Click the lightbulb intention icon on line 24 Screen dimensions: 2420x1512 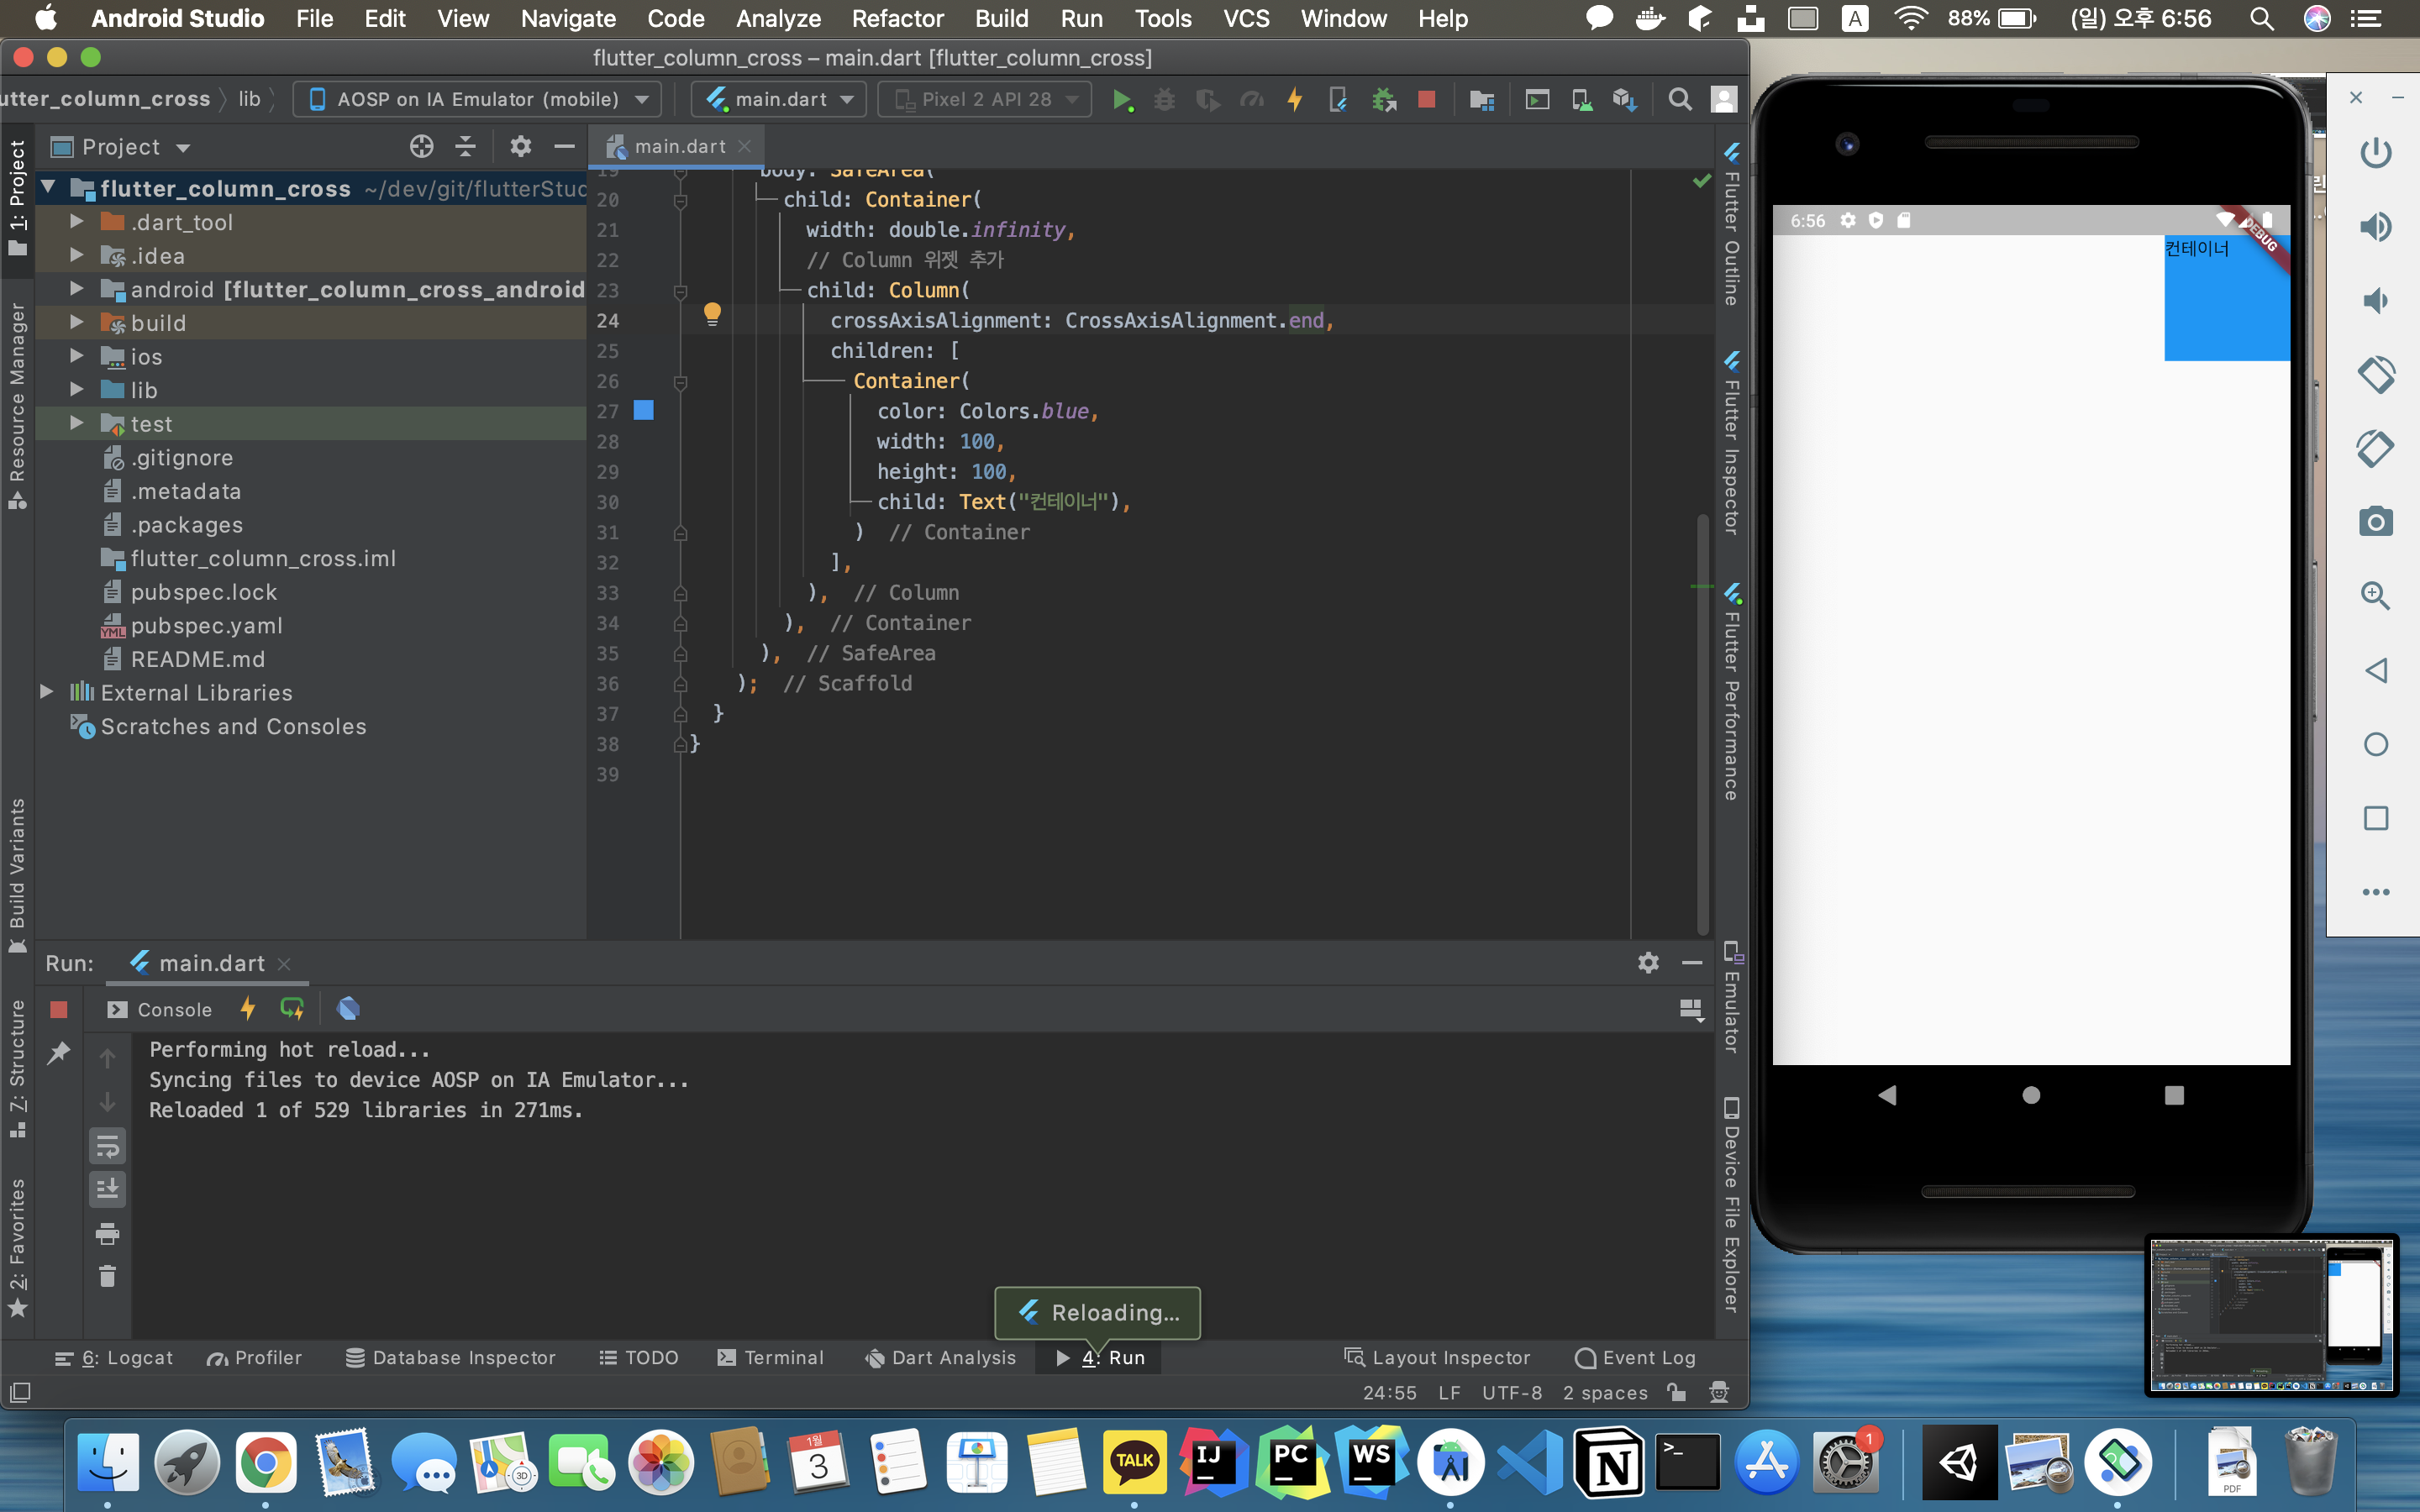click(x=712, y=314)
